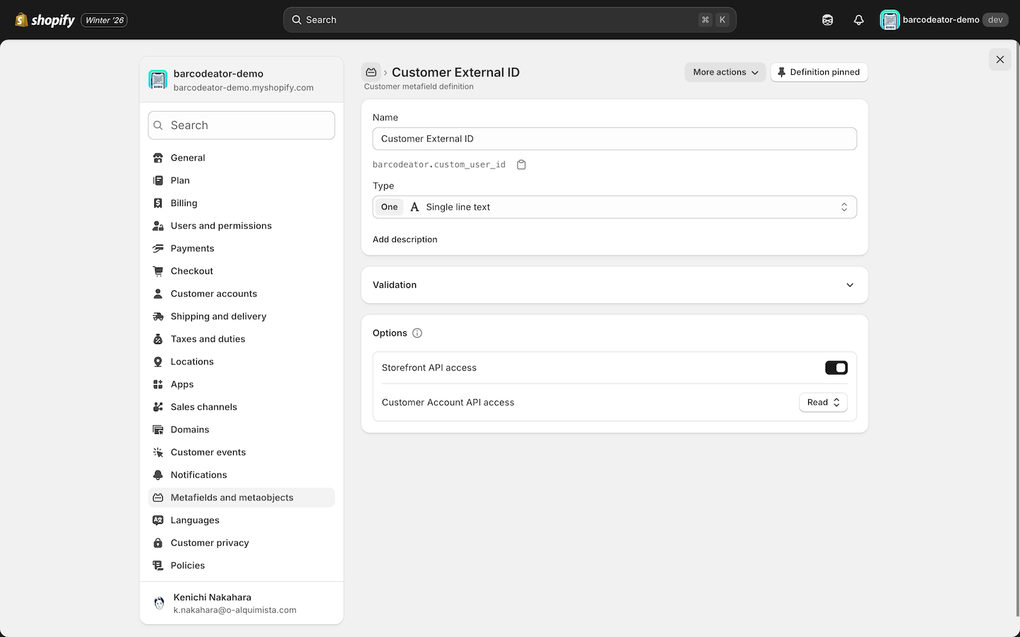Click the Add description link
The image size is (1020, 637).
pos(404,239)
